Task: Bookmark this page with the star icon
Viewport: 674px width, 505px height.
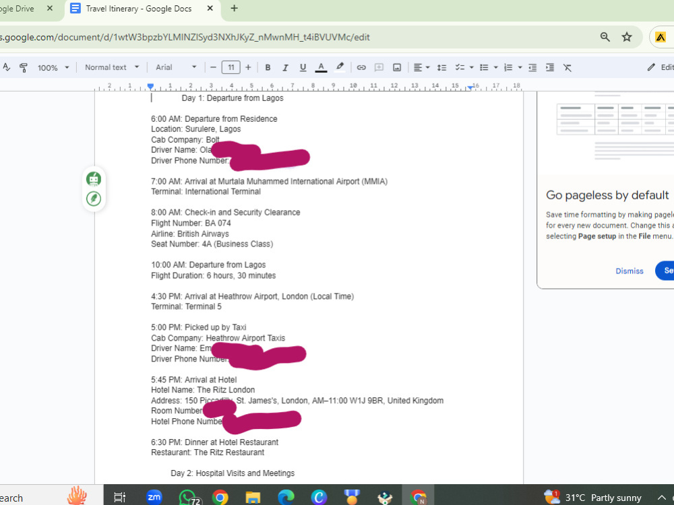Action: tap(627, 37)
